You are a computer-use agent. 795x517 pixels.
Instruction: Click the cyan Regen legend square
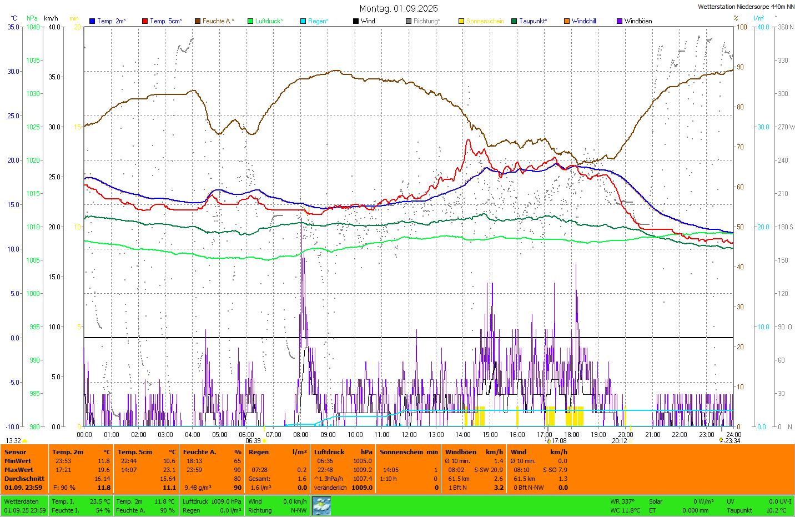click(303, 21)
